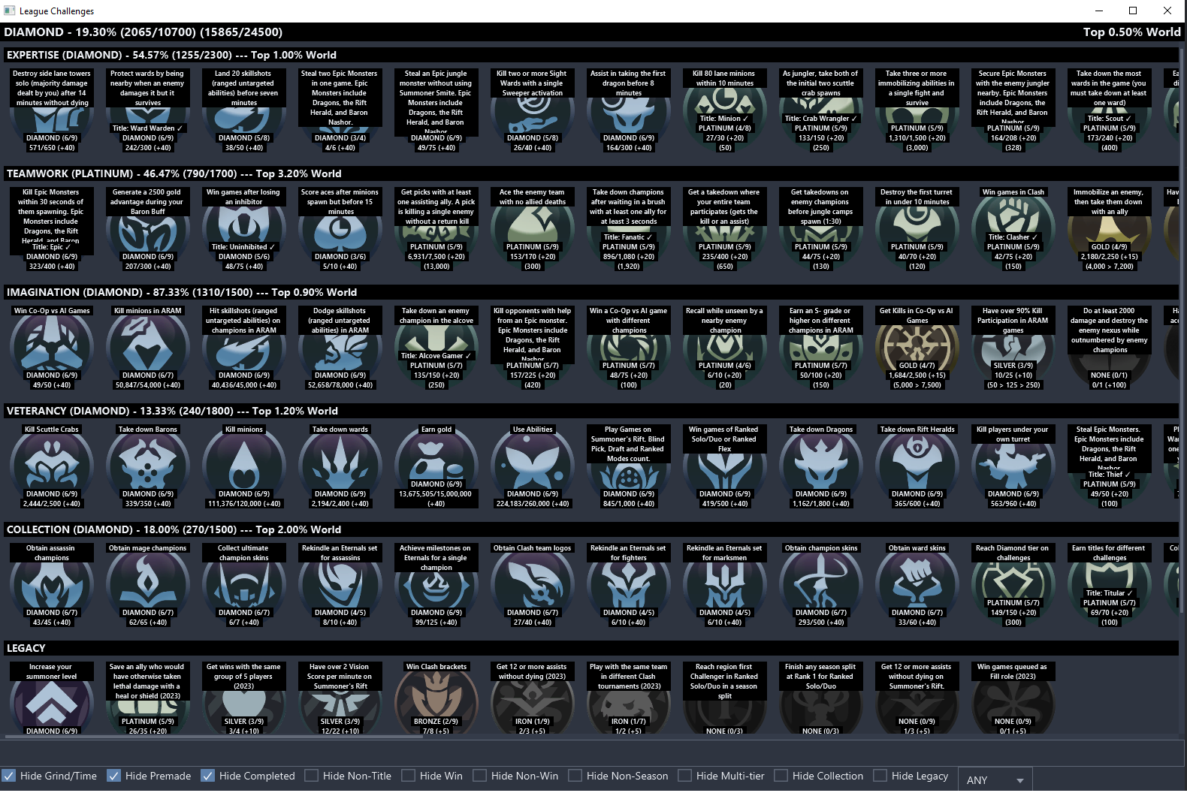Click the DIAMOND 19.30% overall progress text
This screenshot has height=793, width=1187.
(143, 32)
